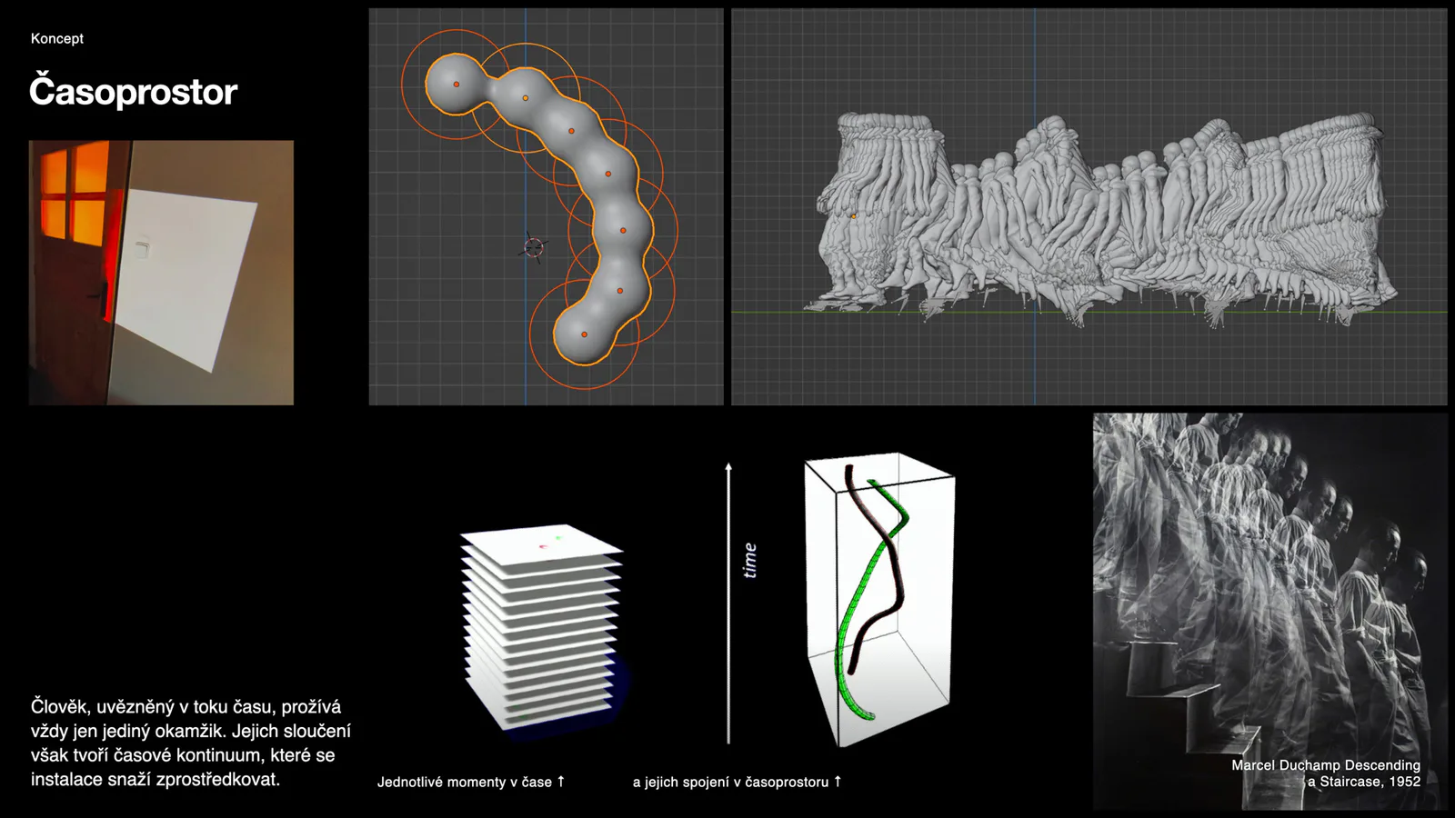The image size is (1455, 818).
Task: Click the Časoprostor slide title
Action: click(x=133, y=92)
